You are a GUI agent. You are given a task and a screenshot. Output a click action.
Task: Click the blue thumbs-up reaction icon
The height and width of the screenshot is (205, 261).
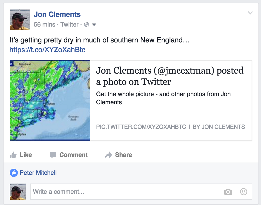tap(14, 173)
